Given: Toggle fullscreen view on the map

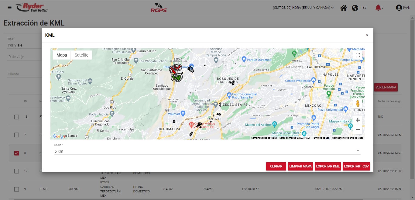Looking at the screenshot, I should [x=358, y=55].
